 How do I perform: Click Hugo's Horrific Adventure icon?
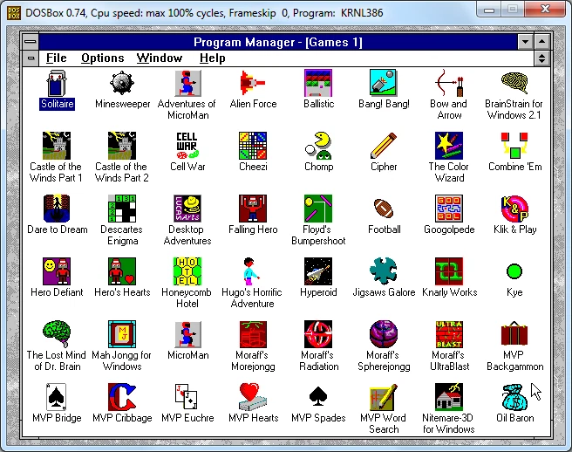[252, 271]
